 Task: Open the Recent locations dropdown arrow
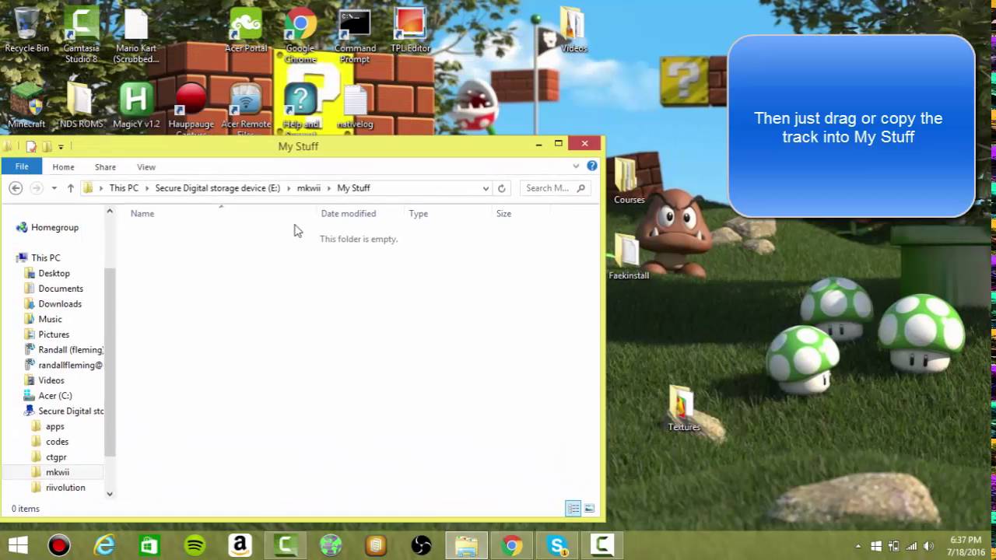[x=54, y=188]
